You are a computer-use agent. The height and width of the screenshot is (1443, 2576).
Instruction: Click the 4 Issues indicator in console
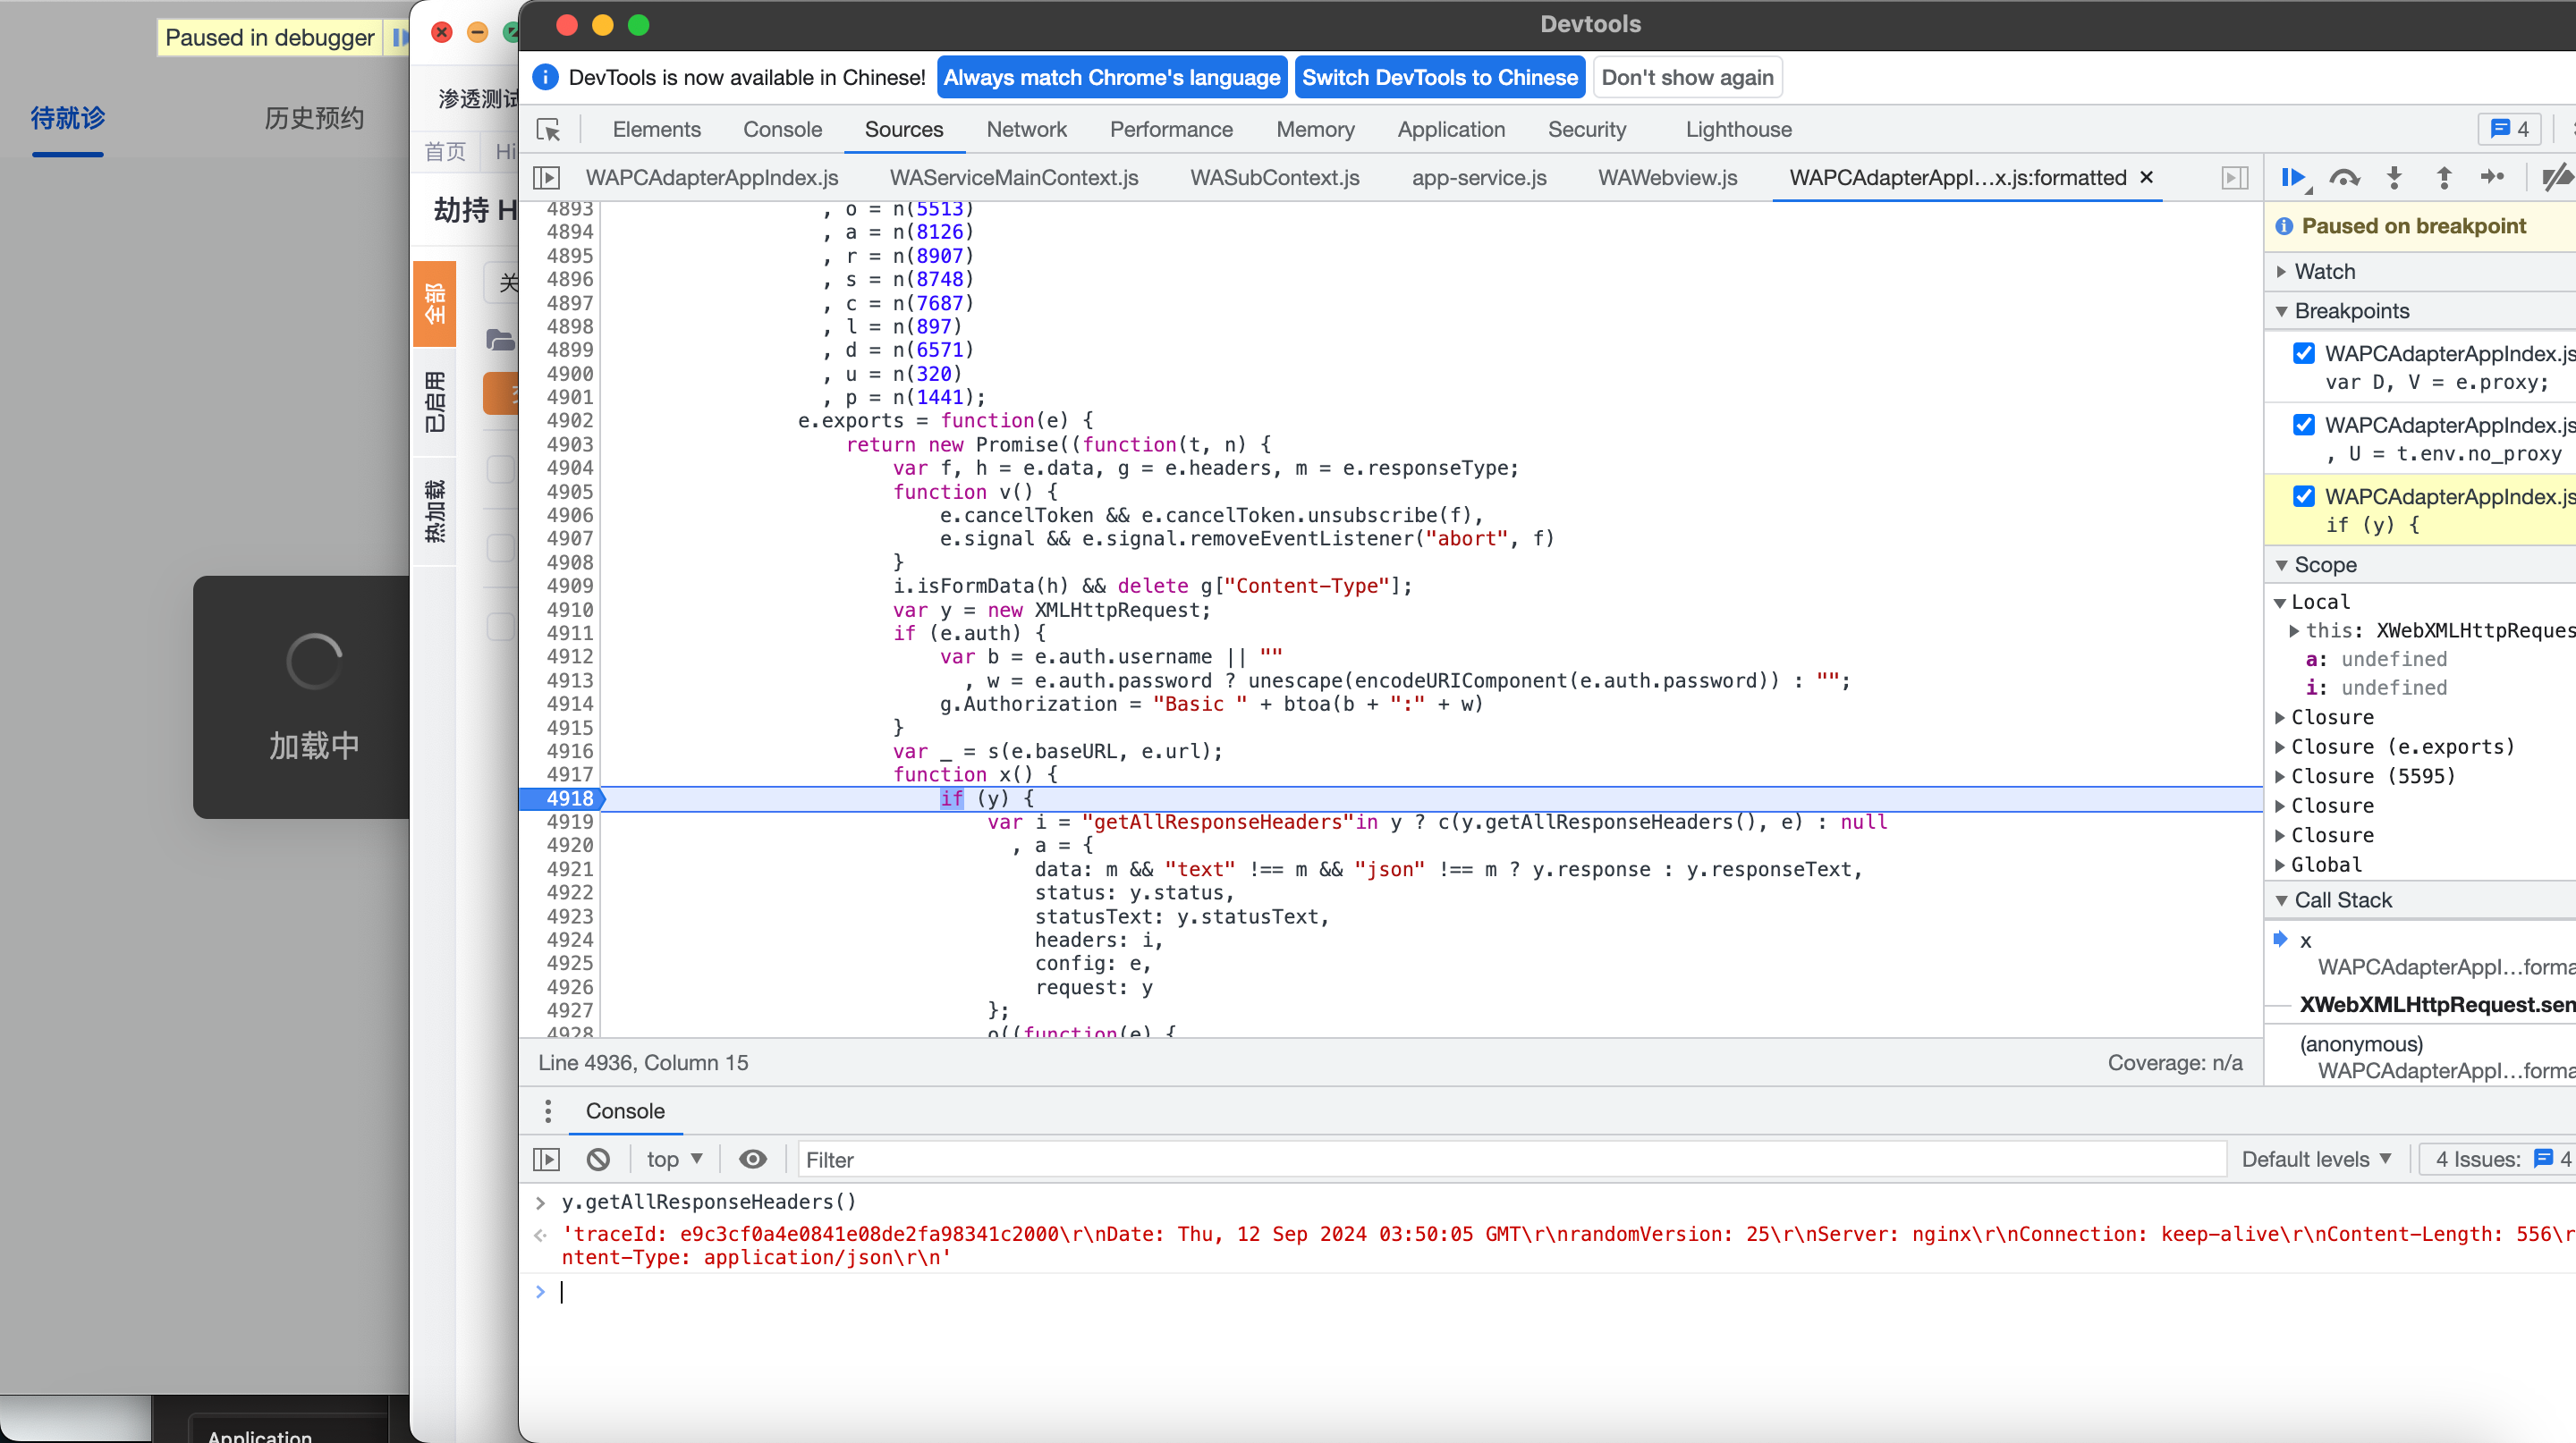2499,1160
